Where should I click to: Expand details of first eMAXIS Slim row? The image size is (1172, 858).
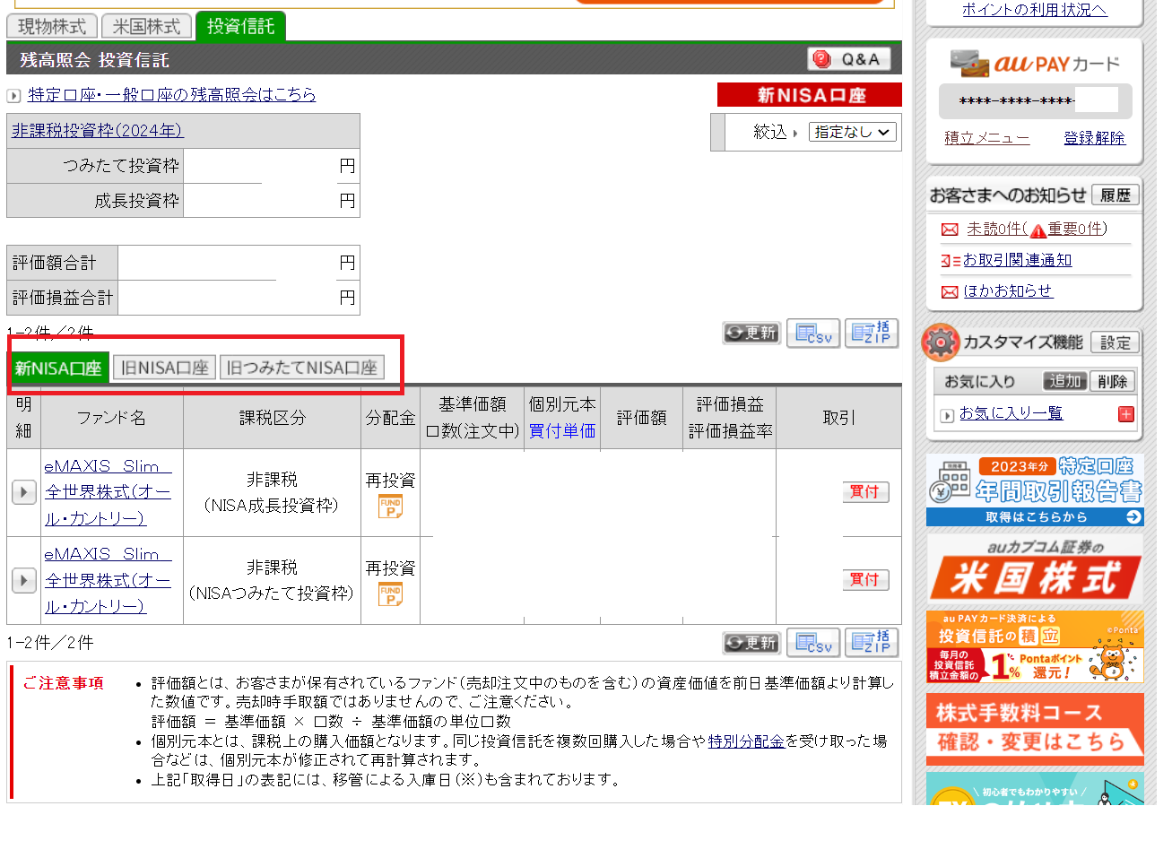pos(23,492)
